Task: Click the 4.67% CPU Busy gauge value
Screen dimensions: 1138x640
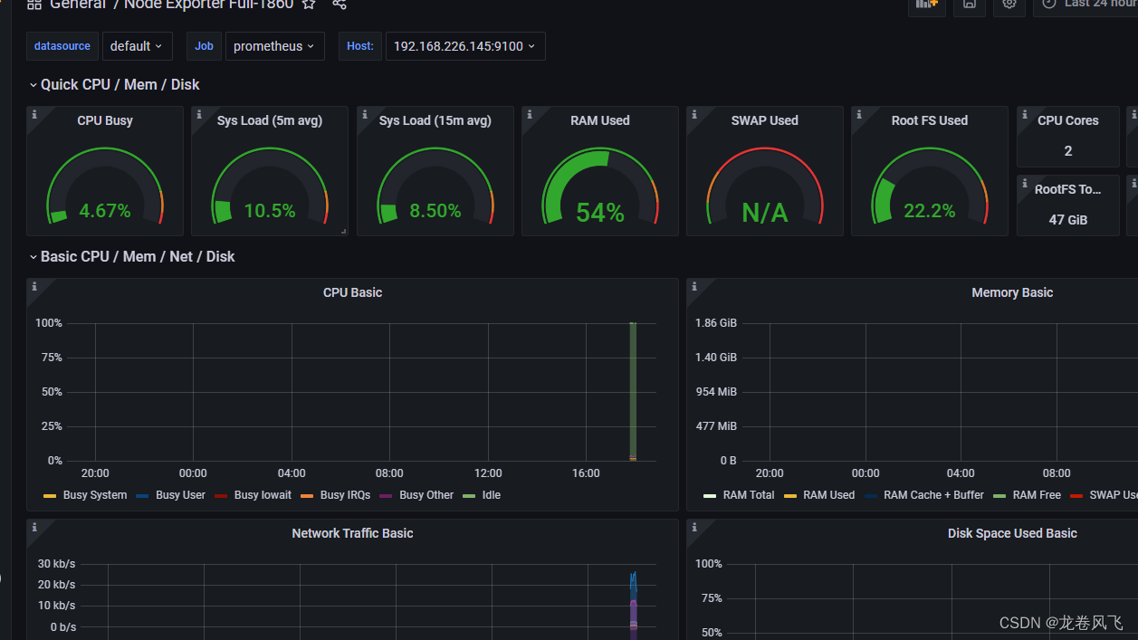Action: click(x=105, y=211)
